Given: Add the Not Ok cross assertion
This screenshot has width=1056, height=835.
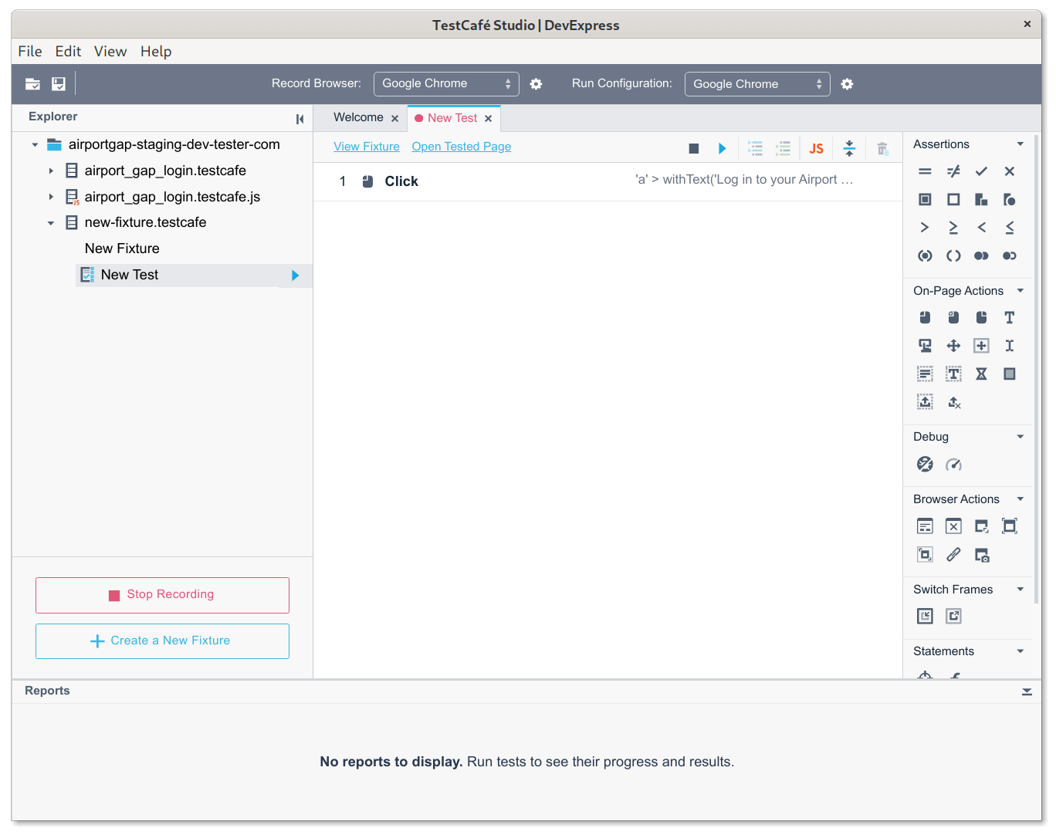Looking at the screenshot, I should [1009, 171].
